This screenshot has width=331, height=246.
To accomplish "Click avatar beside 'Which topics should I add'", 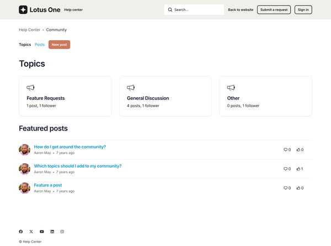I will tap(24, 169).
